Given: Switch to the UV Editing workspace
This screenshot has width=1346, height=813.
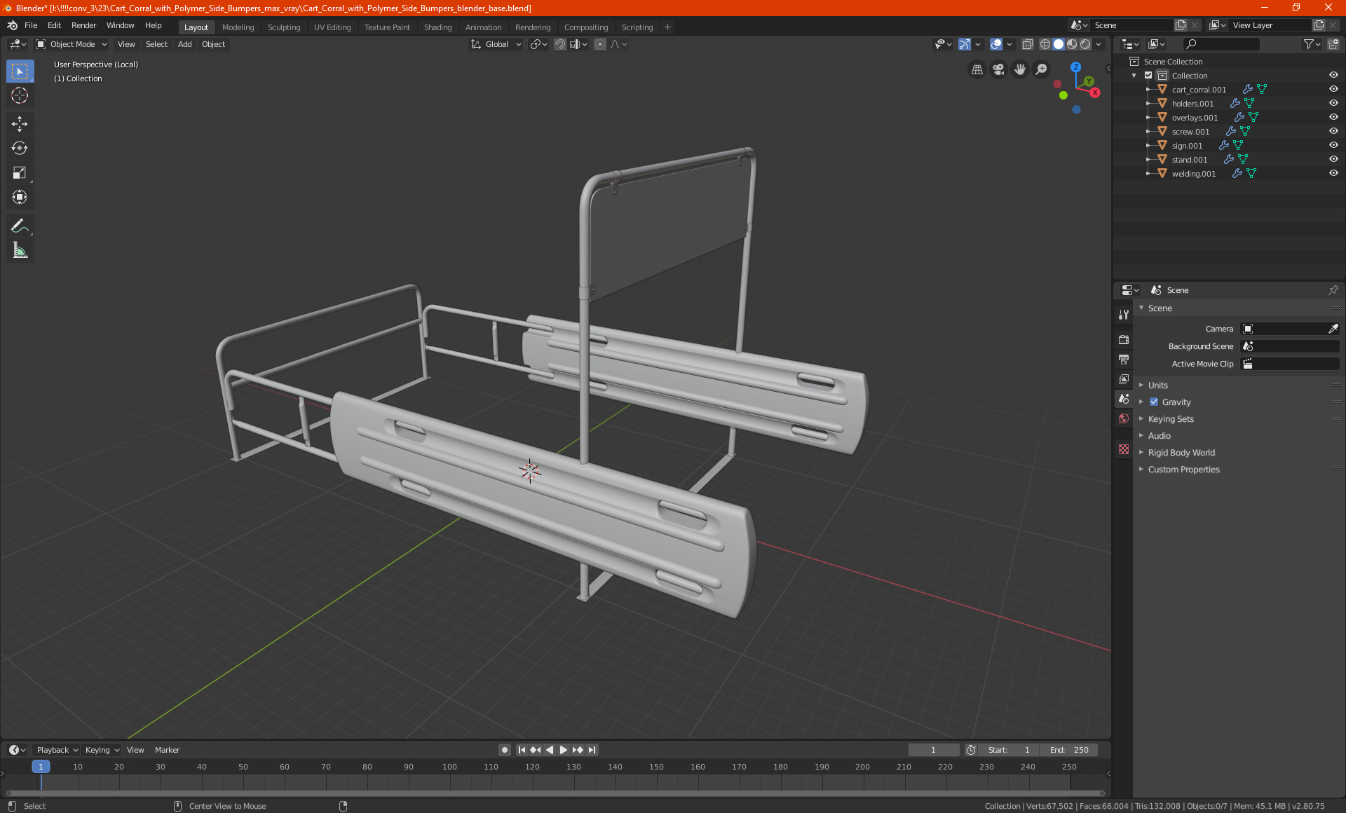Looking at the screenshot, I should [332, 27].
